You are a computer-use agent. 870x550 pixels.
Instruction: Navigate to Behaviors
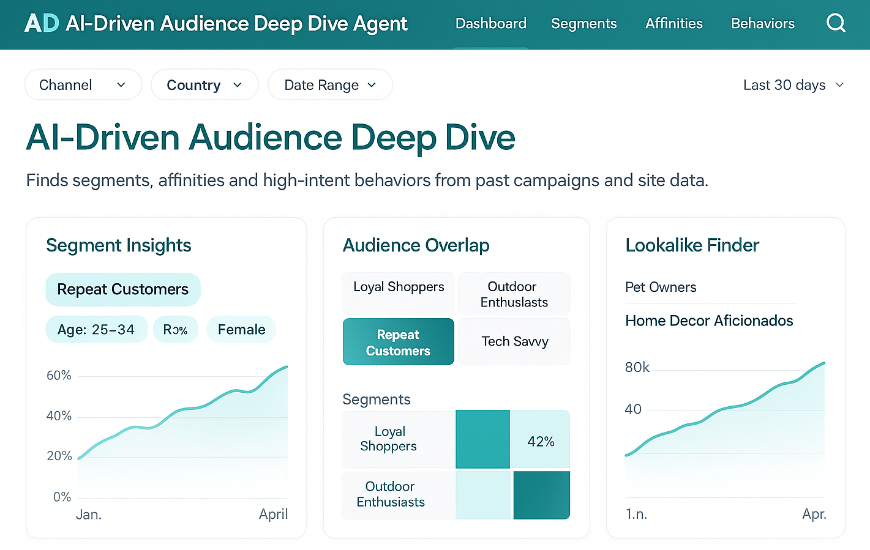click(x=762, y=23)
